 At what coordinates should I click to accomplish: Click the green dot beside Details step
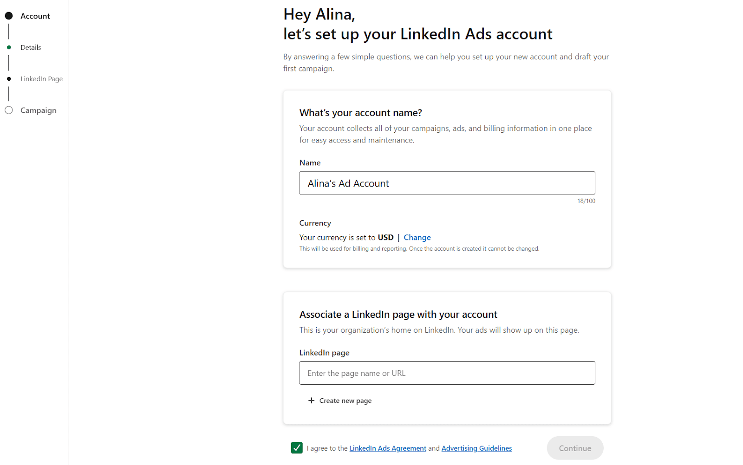click(x=9, y=47)
